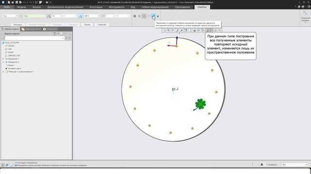
Task: Click the green checkmark Apply pattern button
Action: pos(153,16)
